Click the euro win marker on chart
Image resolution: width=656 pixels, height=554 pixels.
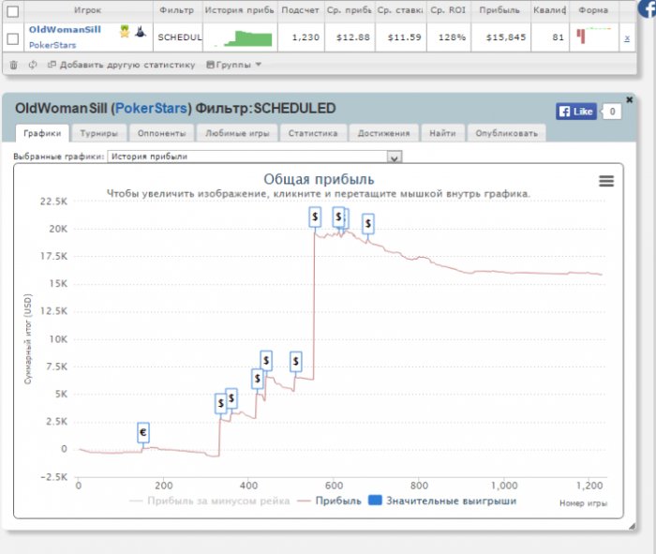[x=143, y=432]
